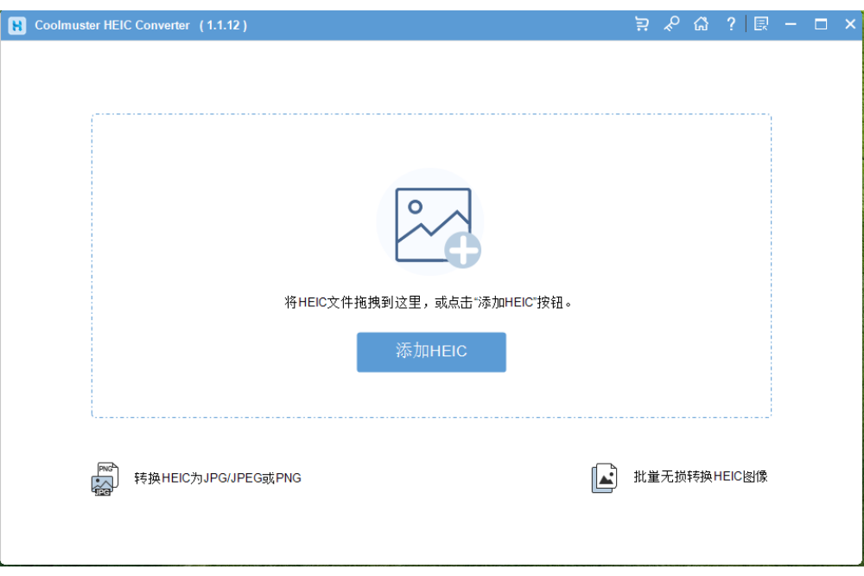
Task: Click the 转换HEIC为JPG/JPEG或PNG label
Action: coord(218,477)
